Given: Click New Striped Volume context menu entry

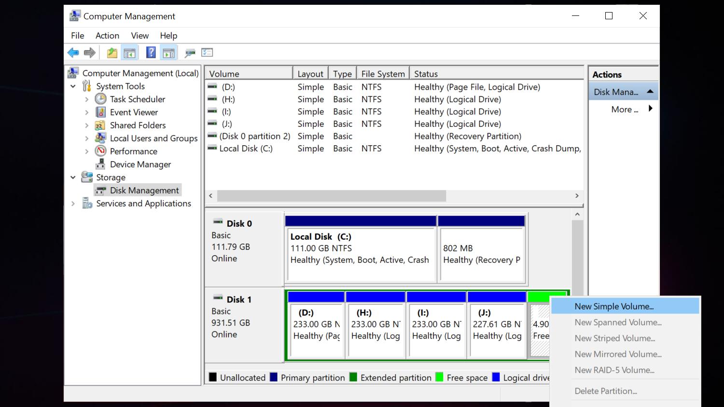Looking at the screenshot, I should [625, 338].
